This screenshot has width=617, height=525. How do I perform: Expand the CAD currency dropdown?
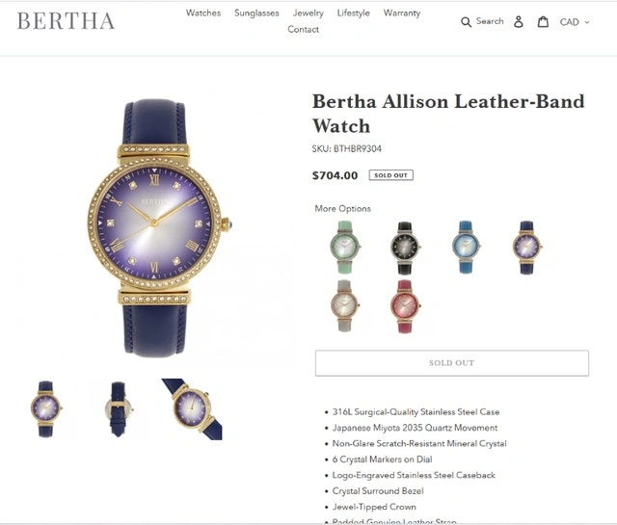tap(575, 22)
